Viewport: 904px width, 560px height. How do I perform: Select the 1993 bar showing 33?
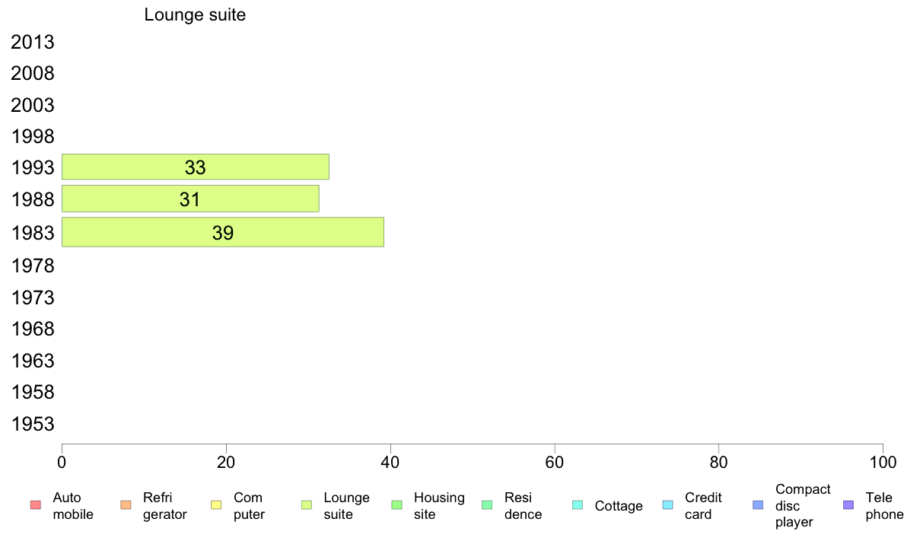195,167
